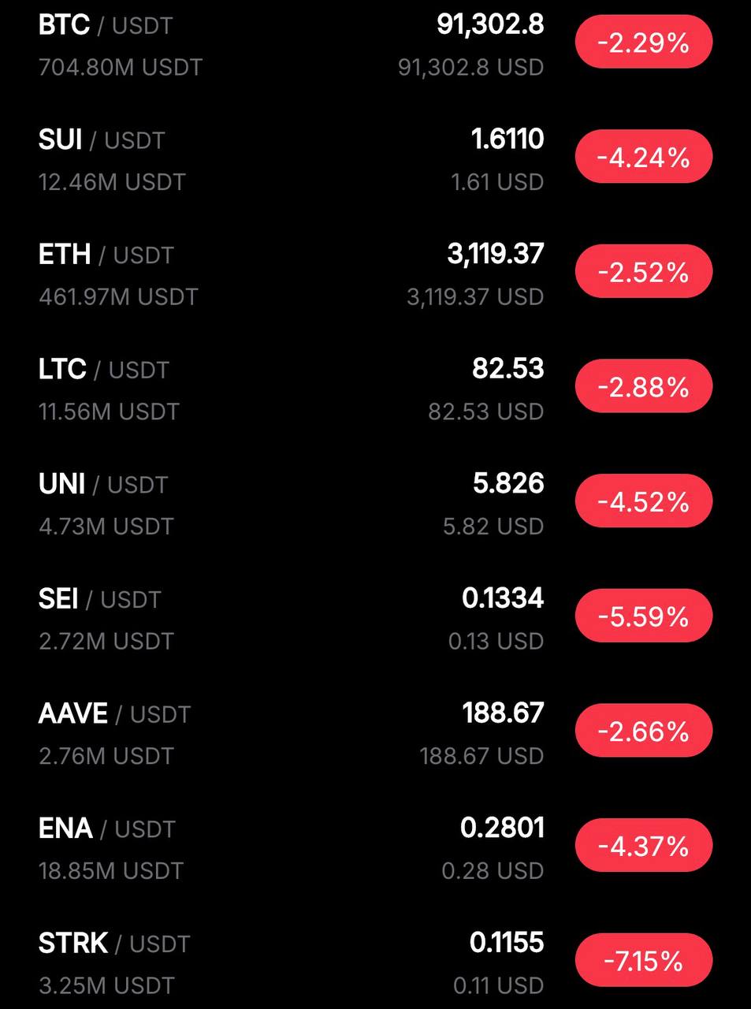The width and height of the screenshot is (751, 1009).
Task: Open the ETH / USDT market
Action: (106, 255)
